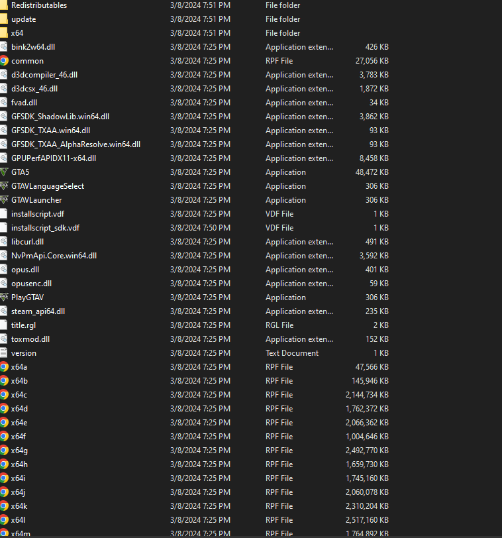Click the dll icon beside libcurl.dll

point(3,242)
